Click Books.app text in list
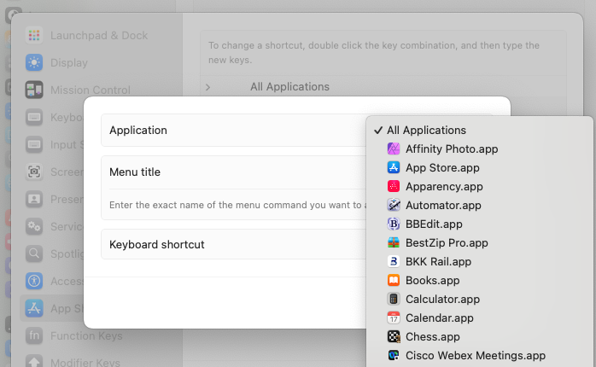This screenshot has width=596, height=367. [433, 281]
